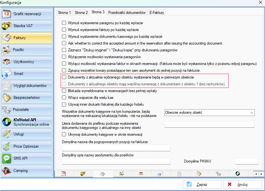Go to the Użytkownicy users icon
The height and width of the screenshot is (191, 265).
pos(7,62)
